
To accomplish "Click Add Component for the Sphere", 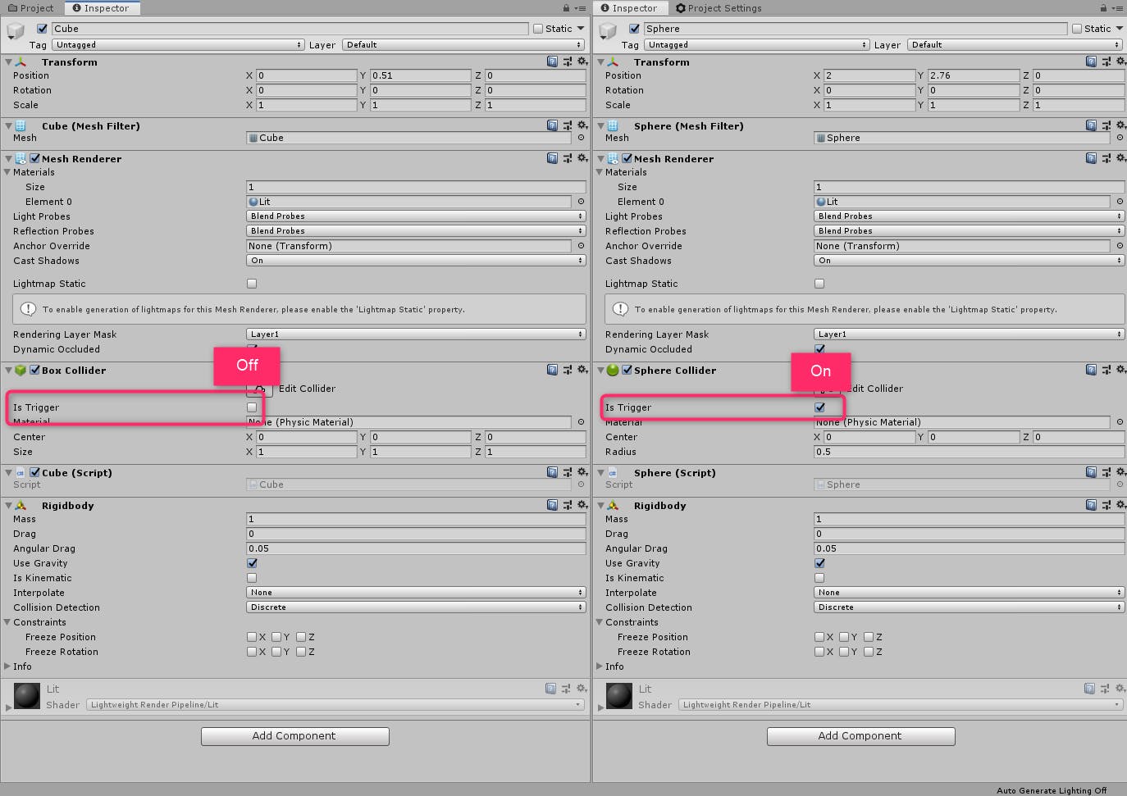I will coord(861,736).
